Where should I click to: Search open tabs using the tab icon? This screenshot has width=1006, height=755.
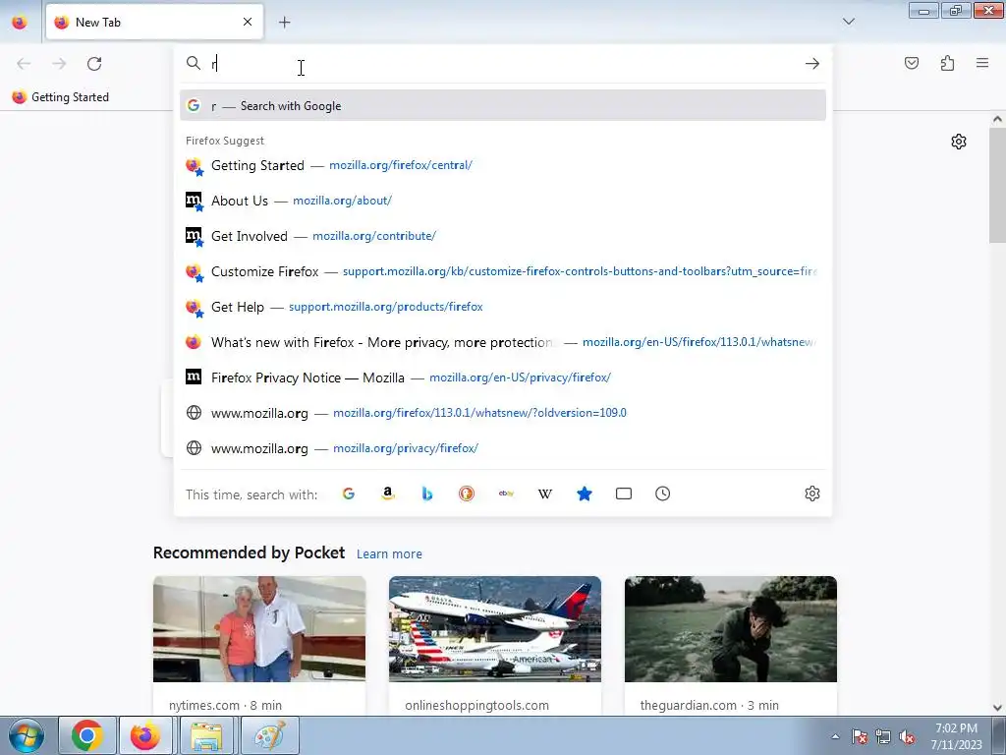(x=624, y=494)
